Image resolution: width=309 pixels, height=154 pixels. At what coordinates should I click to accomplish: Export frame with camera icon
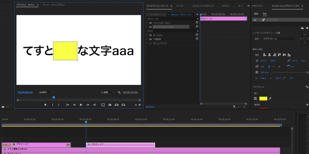coord(110,105)
